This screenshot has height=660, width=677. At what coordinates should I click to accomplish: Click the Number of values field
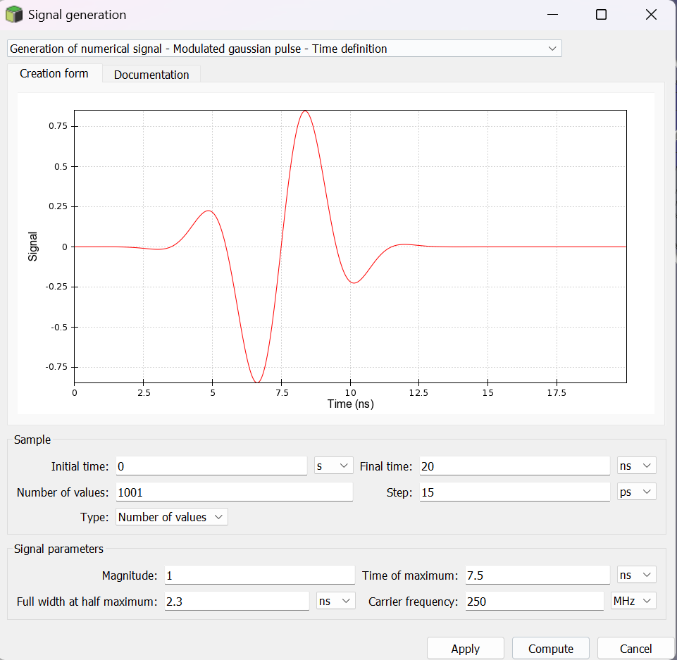click(x=234, y=492)
